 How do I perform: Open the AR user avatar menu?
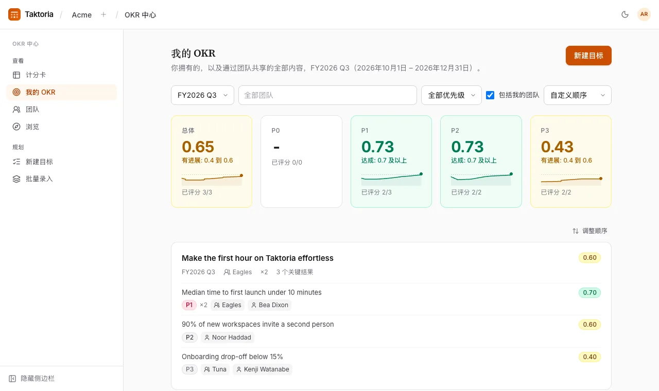click(644, 14)
